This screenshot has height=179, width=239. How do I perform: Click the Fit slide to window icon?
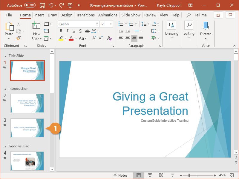(x=232, y=175)
